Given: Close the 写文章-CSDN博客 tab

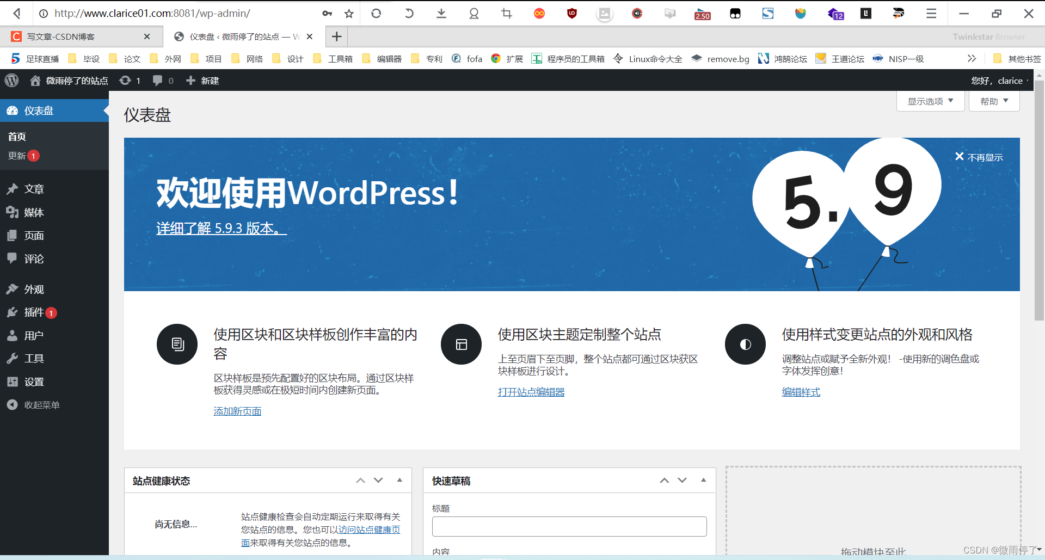Looking at the screenshot, I should pos(147,36).
